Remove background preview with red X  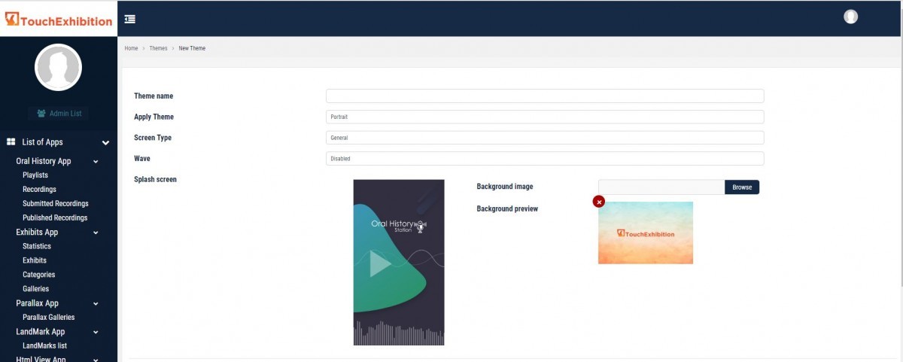pyautogui.click(x=598, y=202)
